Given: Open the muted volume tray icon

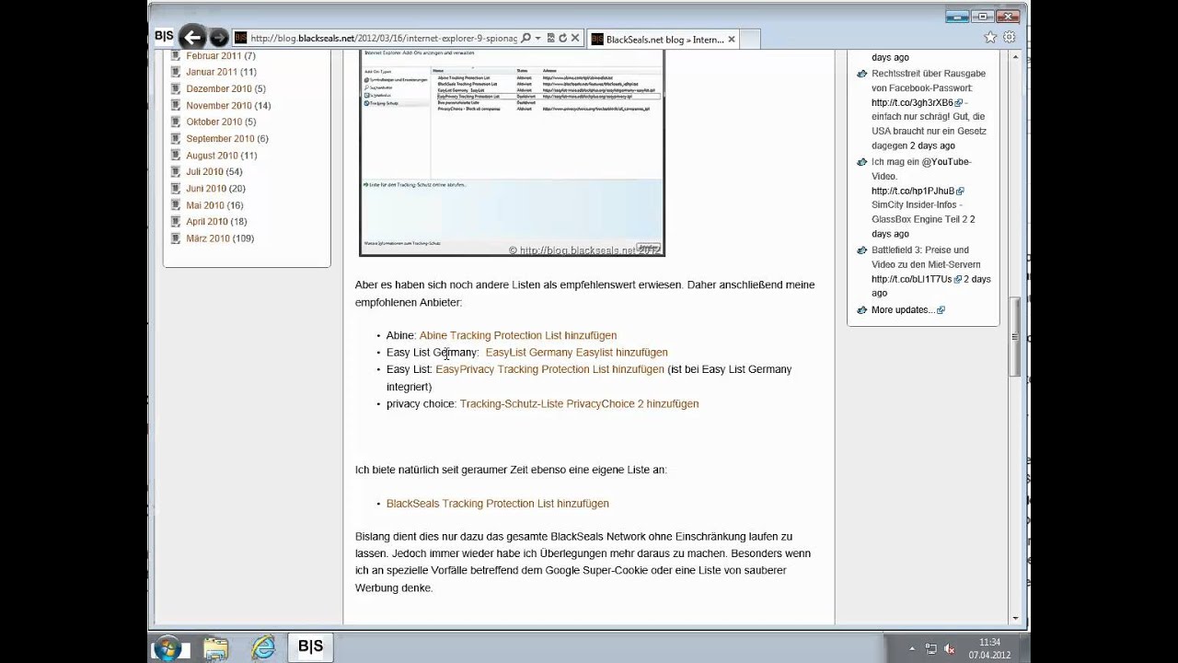Looking at the screenshot, I should tap(949, 648).
